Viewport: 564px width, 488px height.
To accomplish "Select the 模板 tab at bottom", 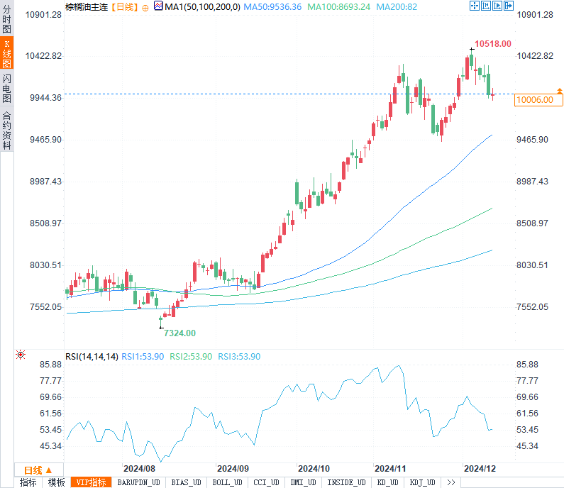I will (56, 482).
